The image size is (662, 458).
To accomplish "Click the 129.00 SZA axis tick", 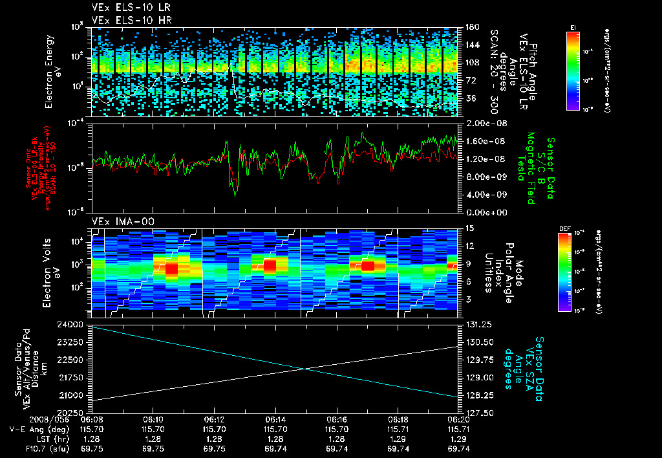I will (x=479, y=378).
